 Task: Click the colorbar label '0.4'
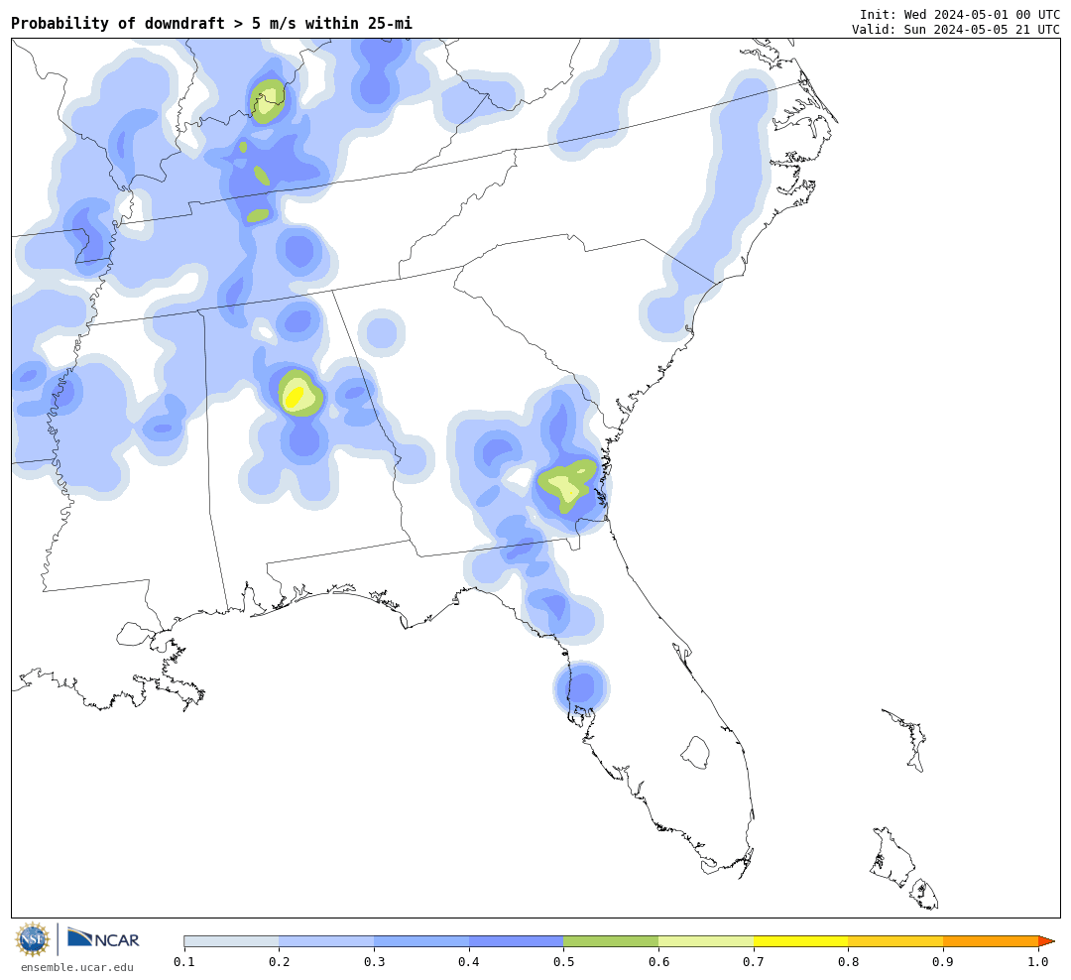(x=468, y=962)
